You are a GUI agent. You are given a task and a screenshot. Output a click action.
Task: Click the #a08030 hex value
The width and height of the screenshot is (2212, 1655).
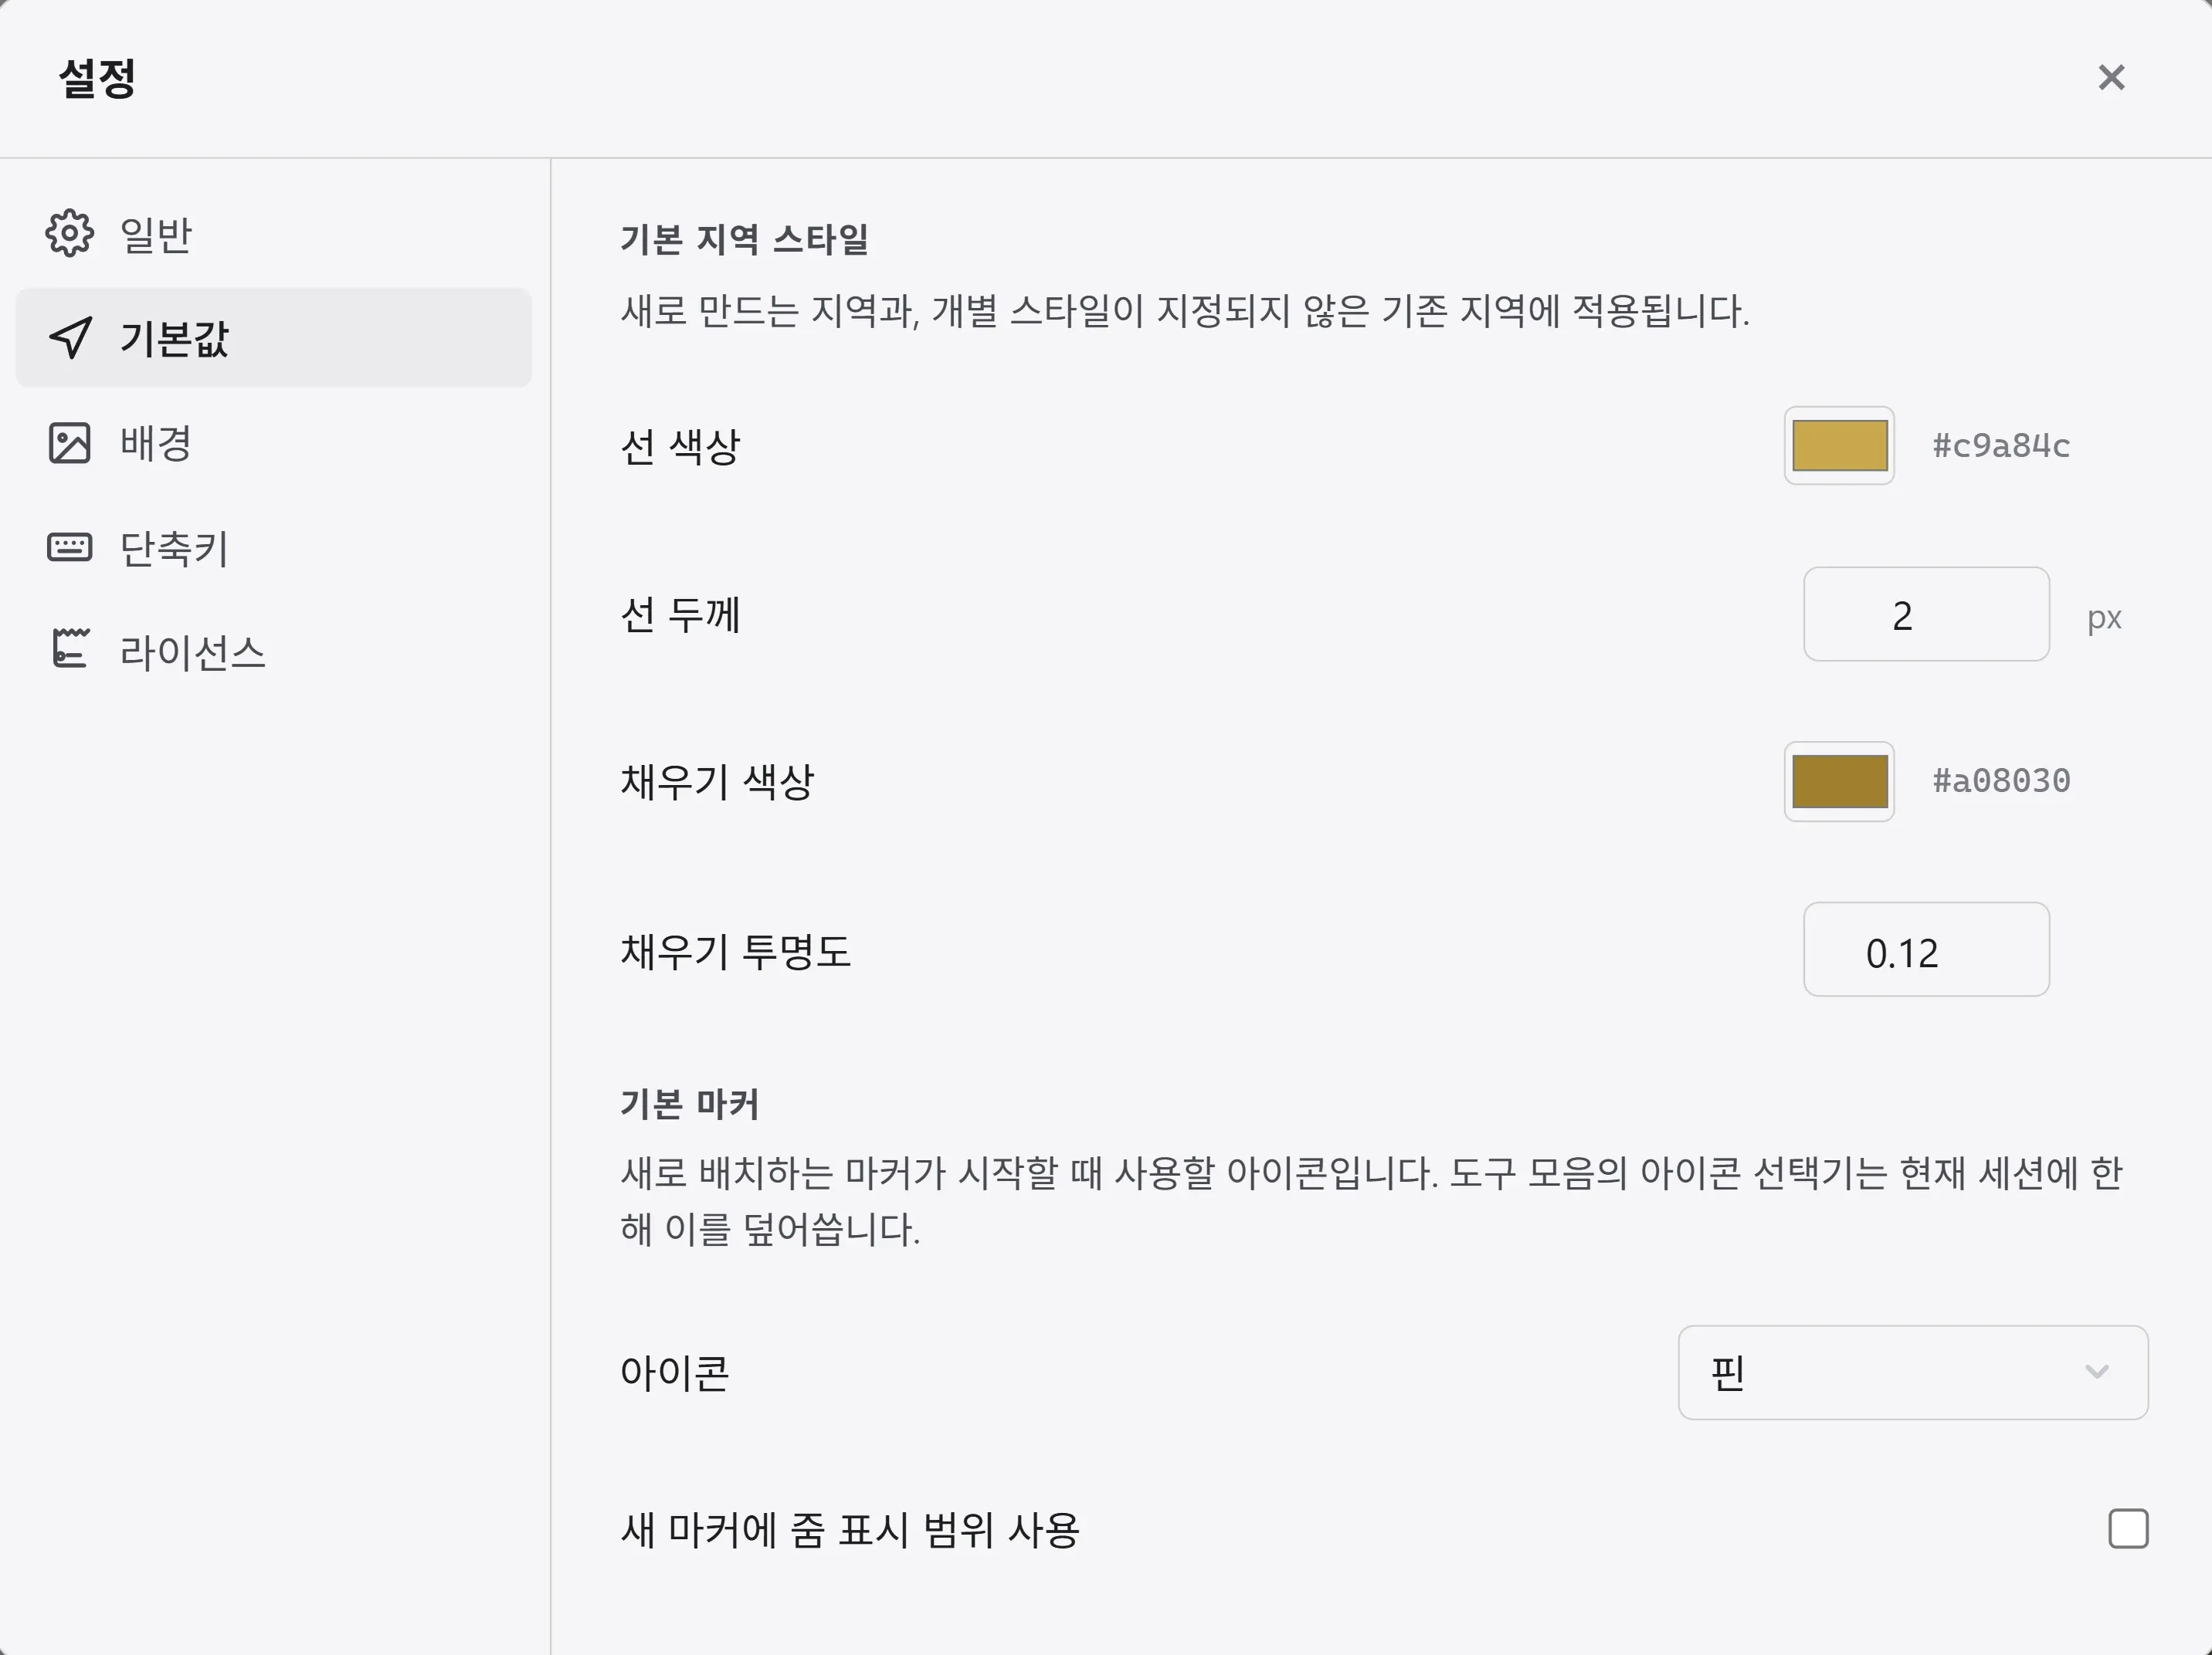click(2001, 780)
